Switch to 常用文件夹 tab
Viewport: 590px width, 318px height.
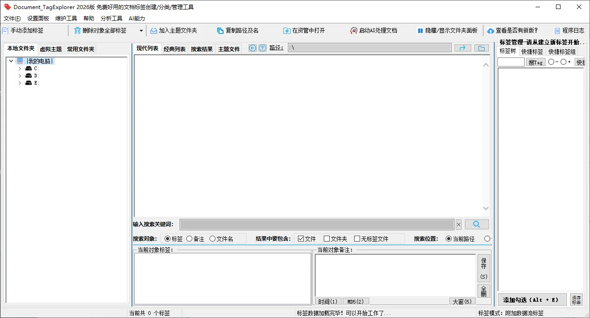tap(81, 49)
